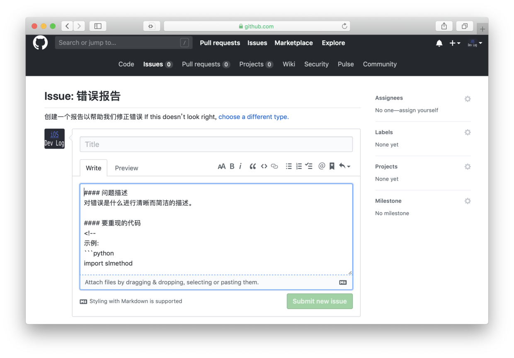
Task: Open the Pulse tab
Action: pos(346,64)
